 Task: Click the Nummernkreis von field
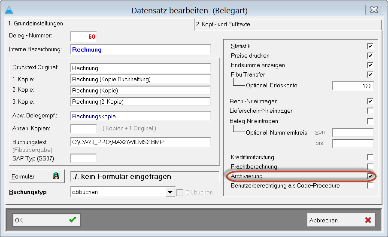click(x=353, y=132)
